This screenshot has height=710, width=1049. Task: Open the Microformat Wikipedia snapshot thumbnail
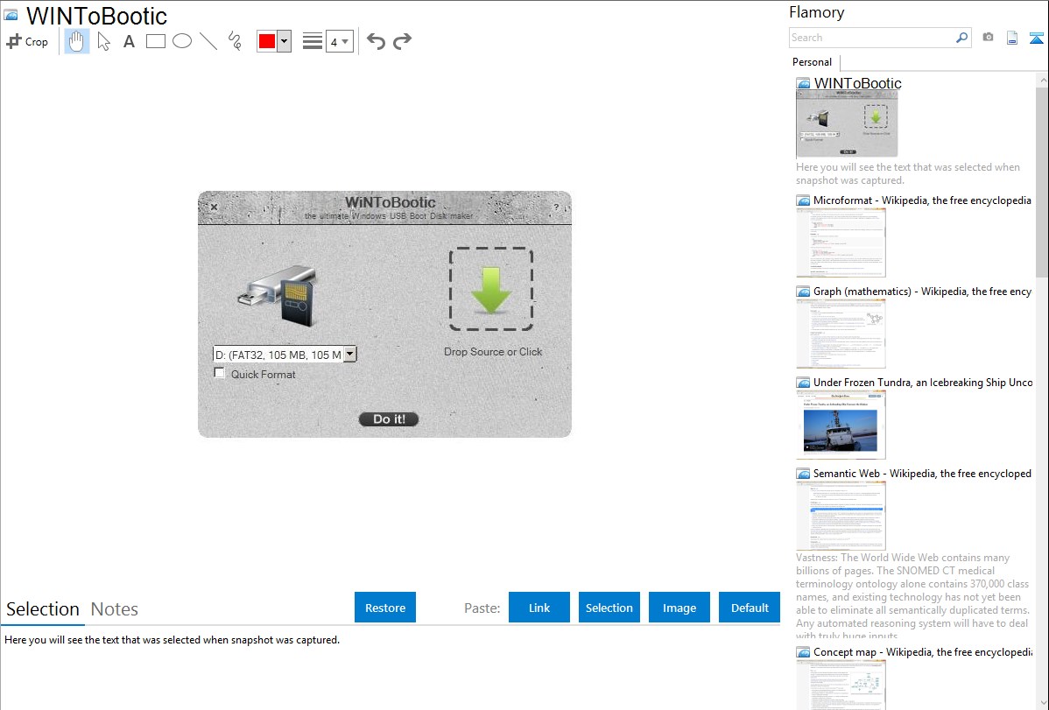click(841, 243)
